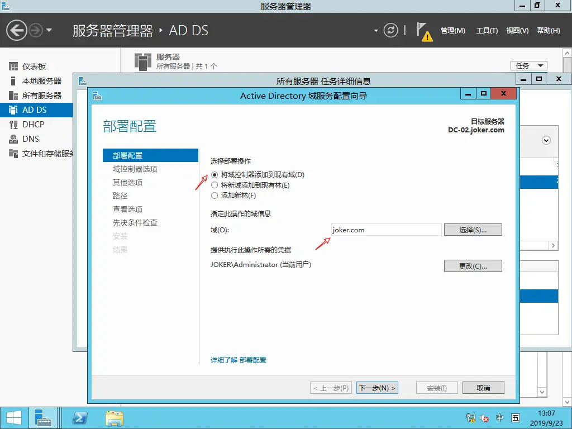The width and height of the screenshot is (572, 429).
Task: Click the inner list scrollbar down arrow
Action: [542, 392]
